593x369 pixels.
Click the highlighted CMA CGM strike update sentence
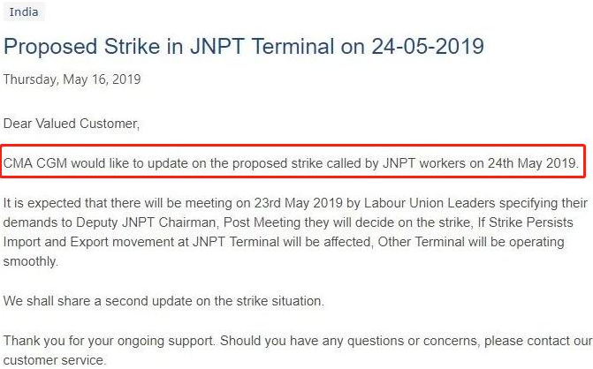tap(292, 163)
